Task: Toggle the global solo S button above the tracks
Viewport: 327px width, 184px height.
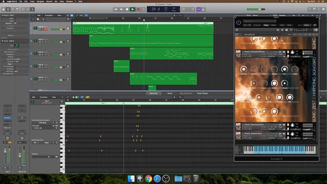Action: 43,19
